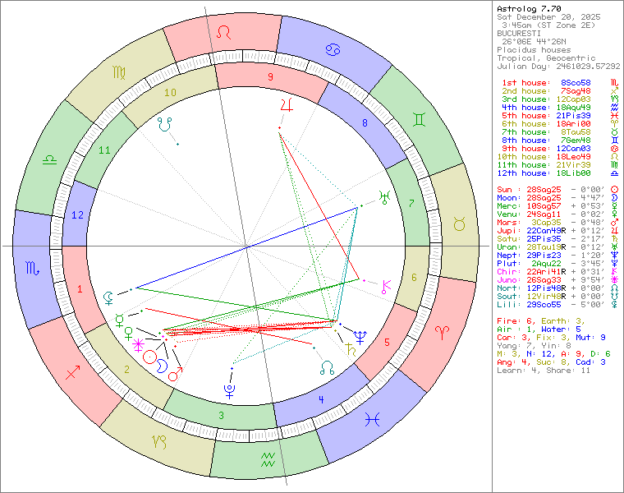Viewport: 624px width, 493px height.
Task: Click the pink Chiron glyph
Action: (x=386, y=287)
